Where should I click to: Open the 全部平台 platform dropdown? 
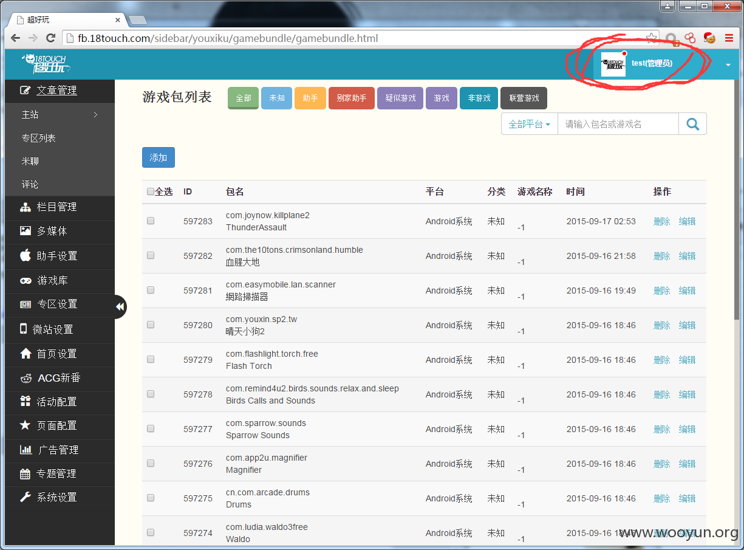pyautogui.click(x=529, y=124)
